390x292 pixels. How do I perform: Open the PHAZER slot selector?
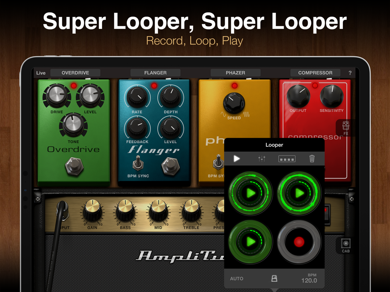click(235, 73)
